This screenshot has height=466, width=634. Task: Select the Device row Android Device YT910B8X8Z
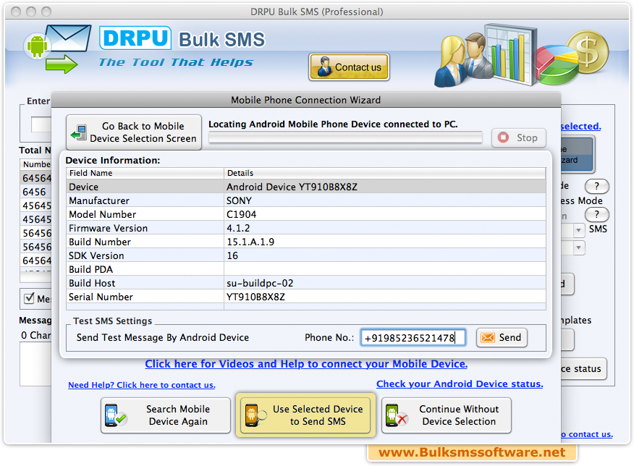306,187
